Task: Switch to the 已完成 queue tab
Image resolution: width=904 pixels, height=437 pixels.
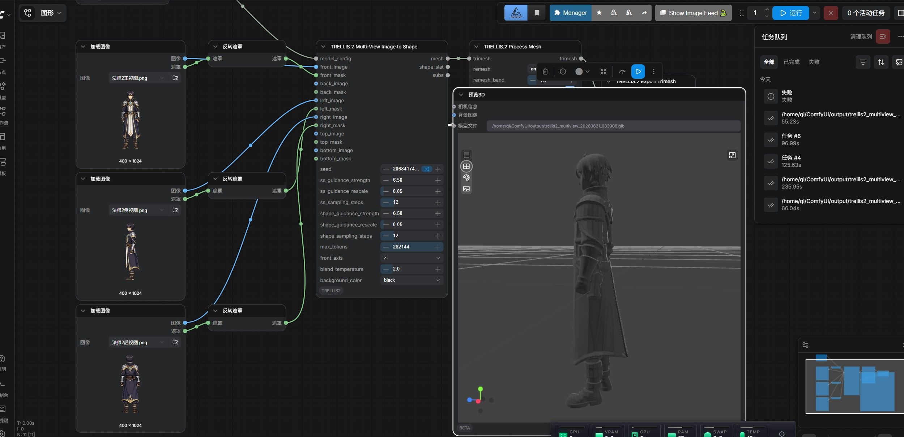Action: tap(791, 62)
